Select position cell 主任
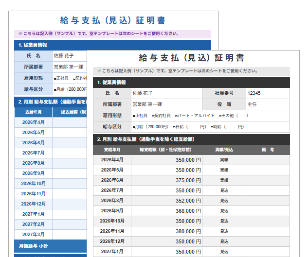Image resolution: width=308 pixels, height=257 pixels. (268, 104)
